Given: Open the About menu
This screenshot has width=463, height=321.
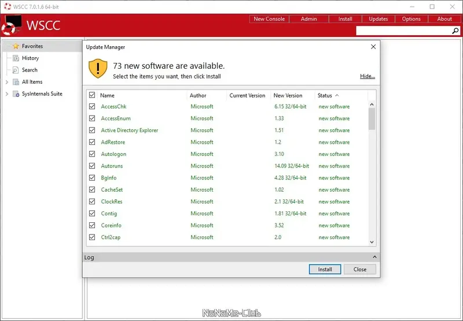Looking at the screenshot, I should 444,19.
